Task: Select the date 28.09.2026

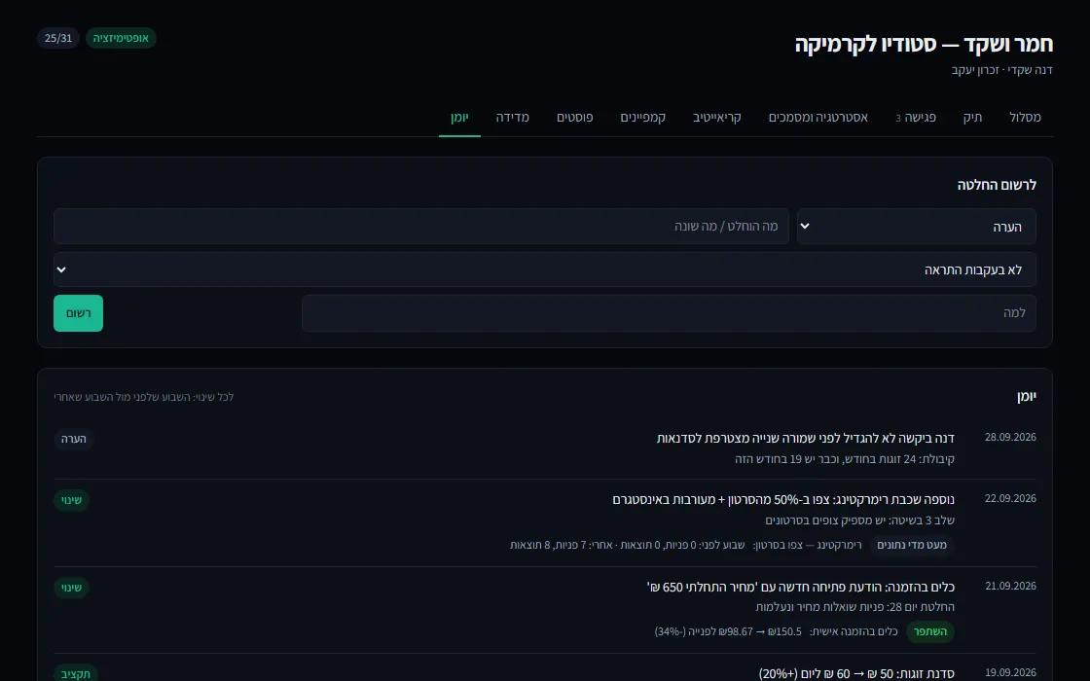Action: point(1010,437)
